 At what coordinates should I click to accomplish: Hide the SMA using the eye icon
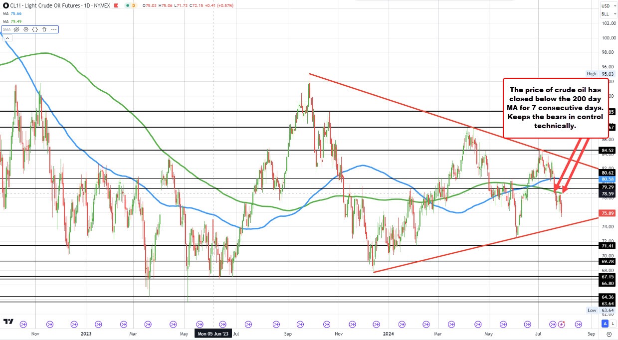point(16,29)
